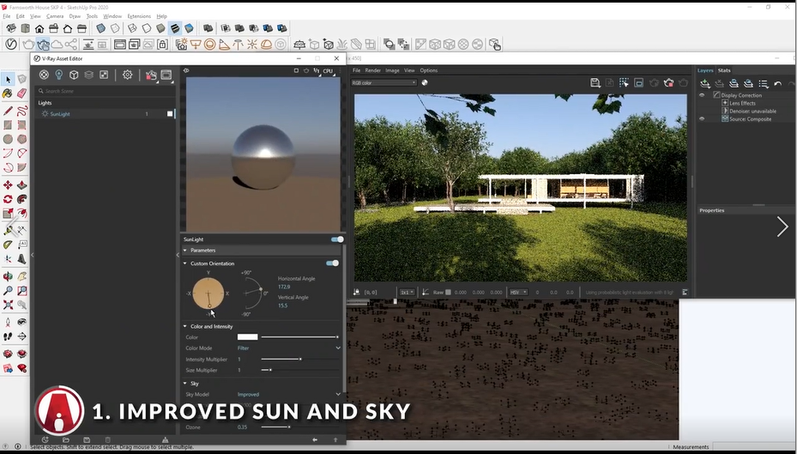Pick the Paint Bucket tool
797x454 pixels.
(8, 94)
